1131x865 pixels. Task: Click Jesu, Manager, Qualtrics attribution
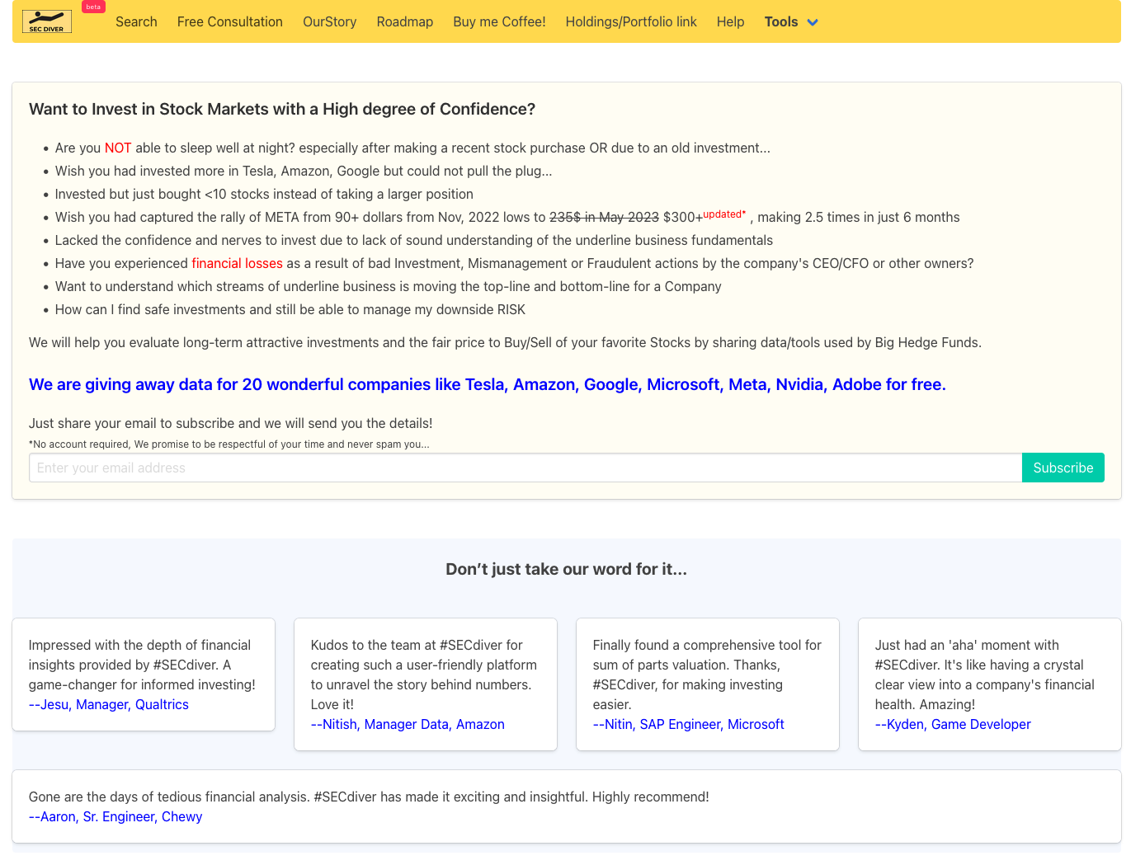[x=109, y=704]
